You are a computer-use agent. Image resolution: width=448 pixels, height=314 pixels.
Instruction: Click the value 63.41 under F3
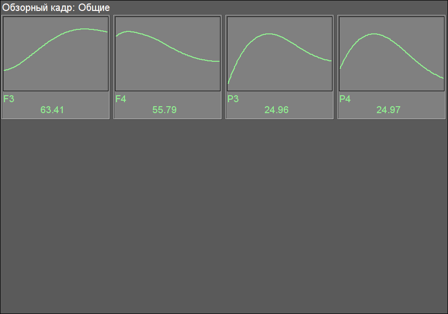click(52, 110)
